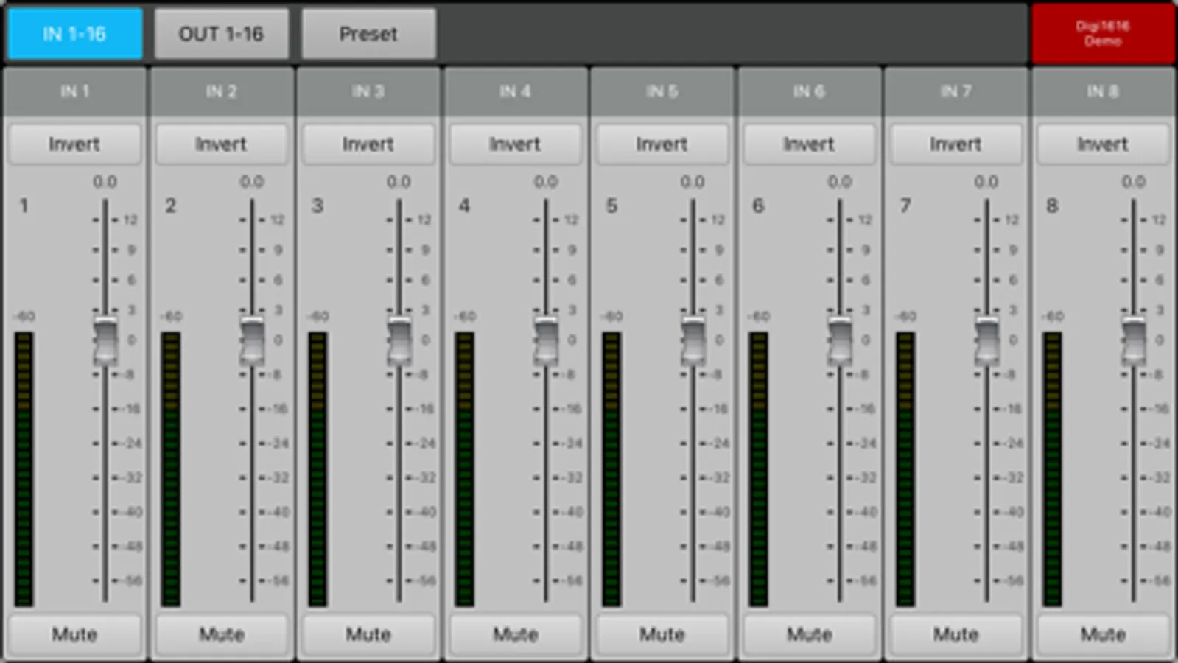Mute channel 5
This screenshot has height=663, width=1178.
(x=662, y=634)
